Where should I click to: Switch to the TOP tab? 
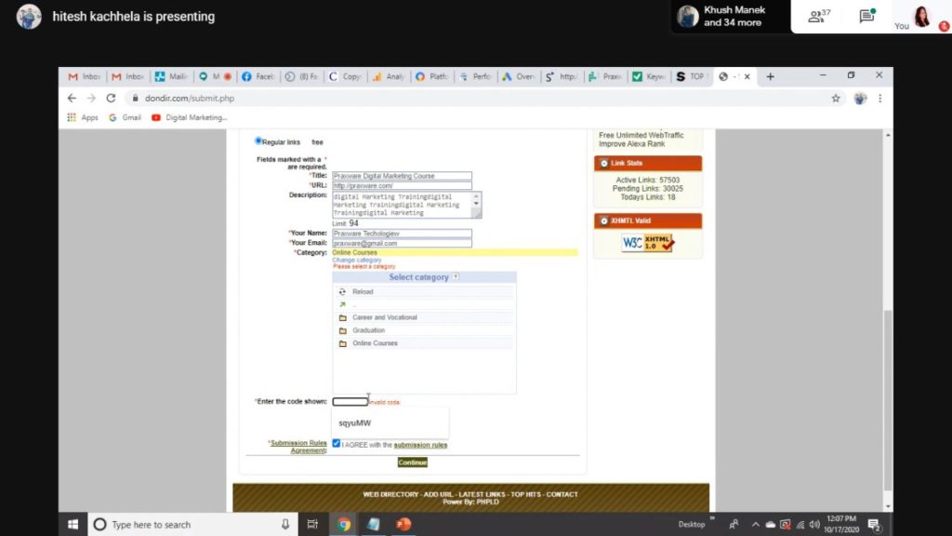click(692, 76)
